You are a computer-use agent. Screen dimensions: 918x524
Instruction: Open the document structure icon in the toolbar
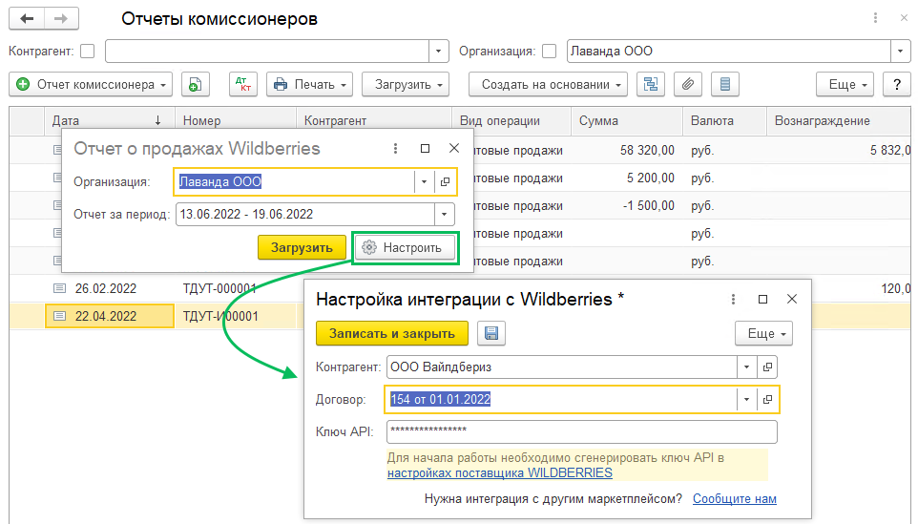tap(651, 85)
